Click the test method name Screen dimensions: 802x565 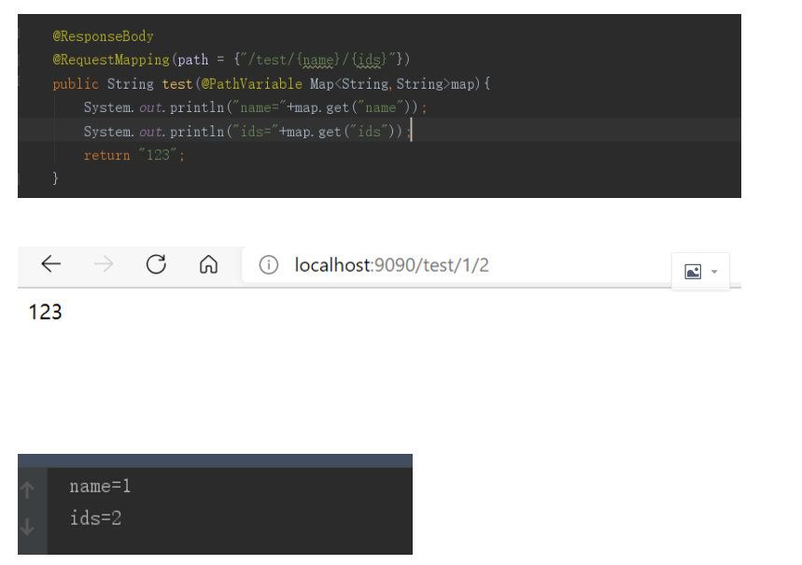coord(177,84)
